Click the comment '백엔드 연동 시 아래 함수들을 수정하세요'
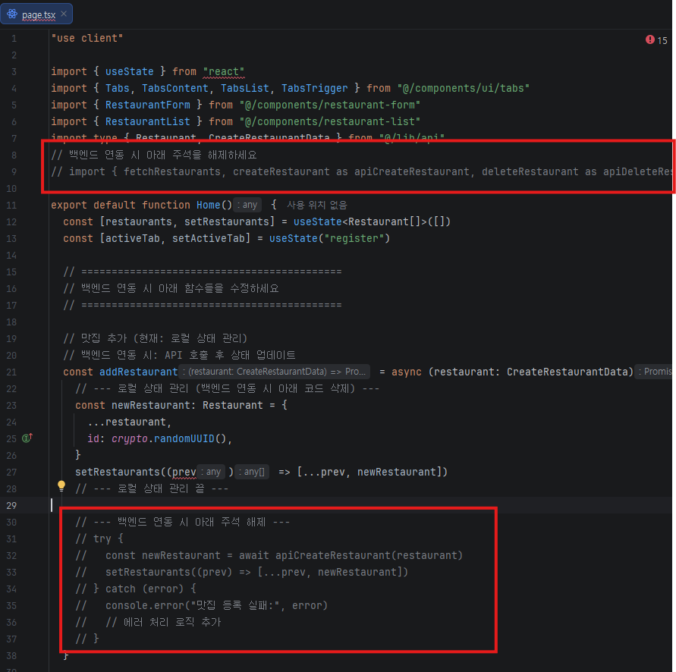The image size is (676, 672). tap(171, 288)
